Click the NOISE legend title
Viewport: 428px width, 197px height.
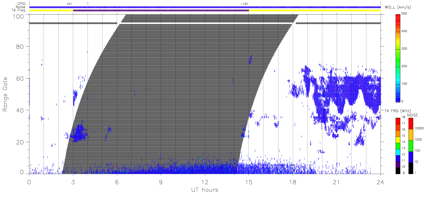click(412, 115)
